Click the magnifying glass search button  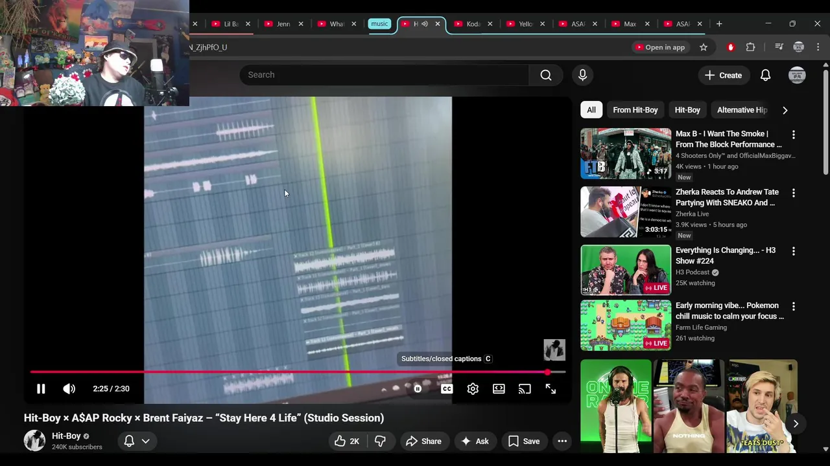(x=546, y=75)
